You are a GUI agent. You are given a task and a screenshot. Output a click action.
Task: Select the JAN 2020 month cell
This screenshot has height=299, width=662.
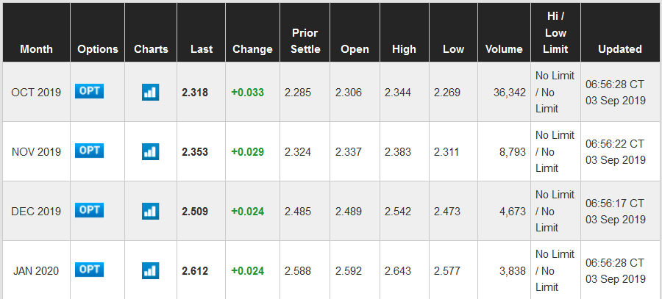pyautogui.click(x=36, y=271)
